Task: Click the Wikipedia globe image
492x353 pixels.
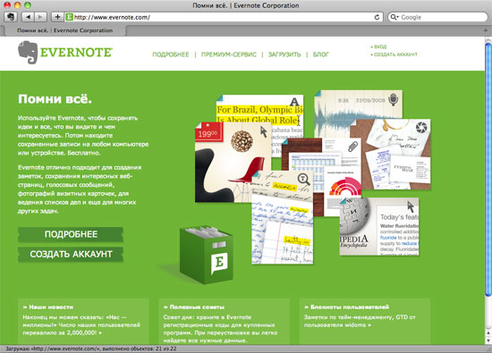Action: (354, 216)
